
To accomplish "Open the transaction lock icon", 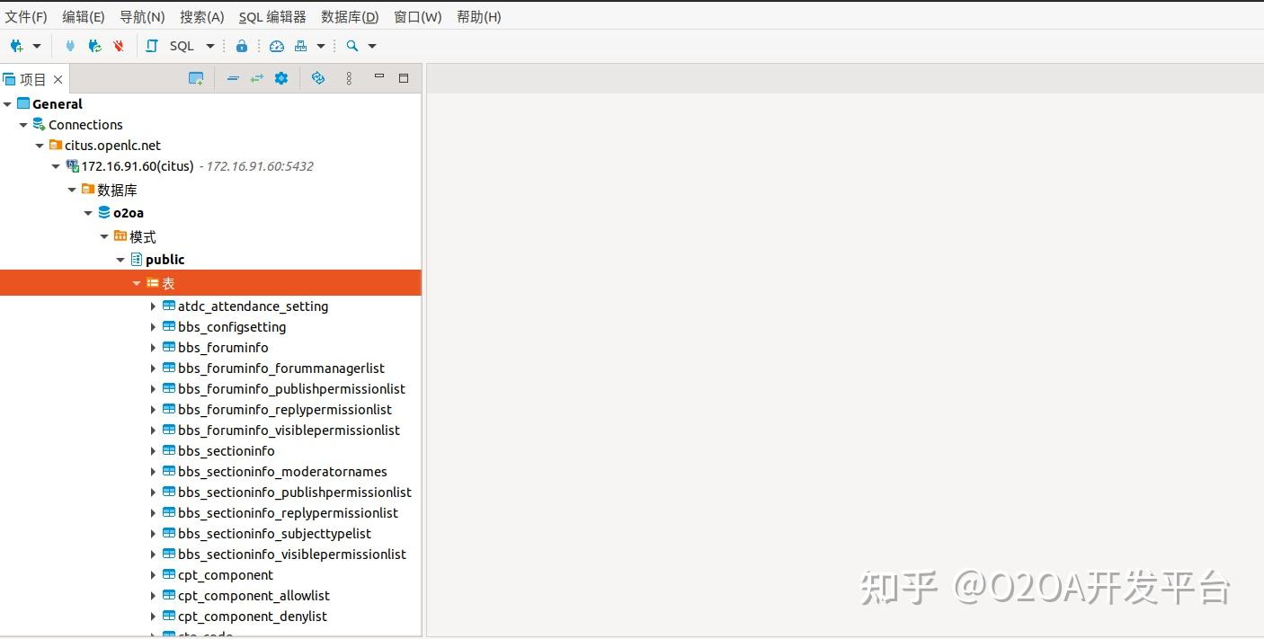I will (241, 46).
